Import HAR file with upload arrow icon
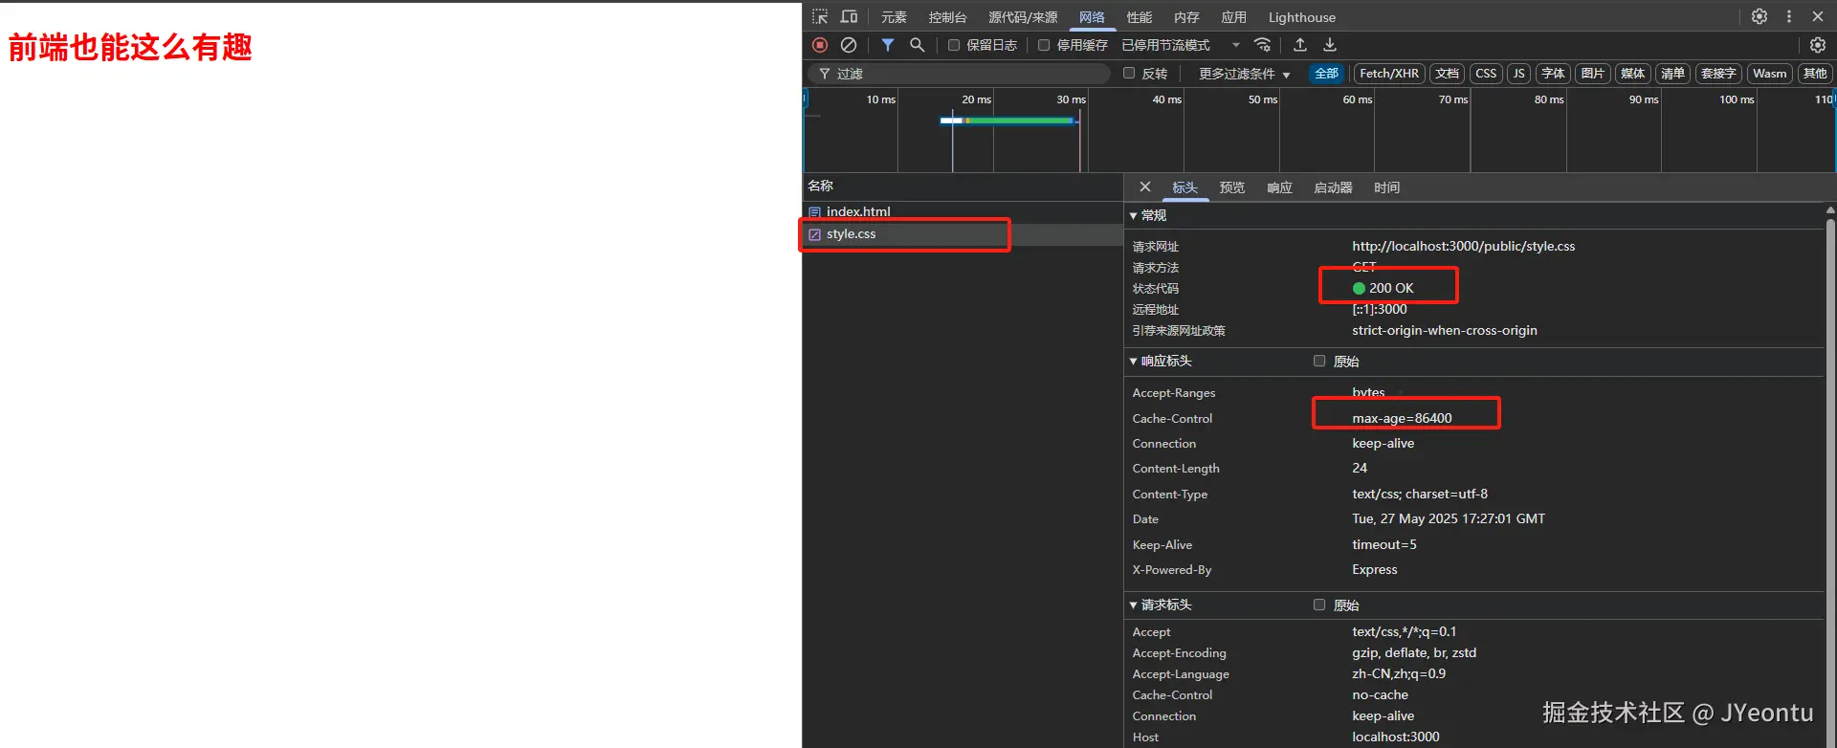This screenshot has height=748, width=1837. point(1300,45)
